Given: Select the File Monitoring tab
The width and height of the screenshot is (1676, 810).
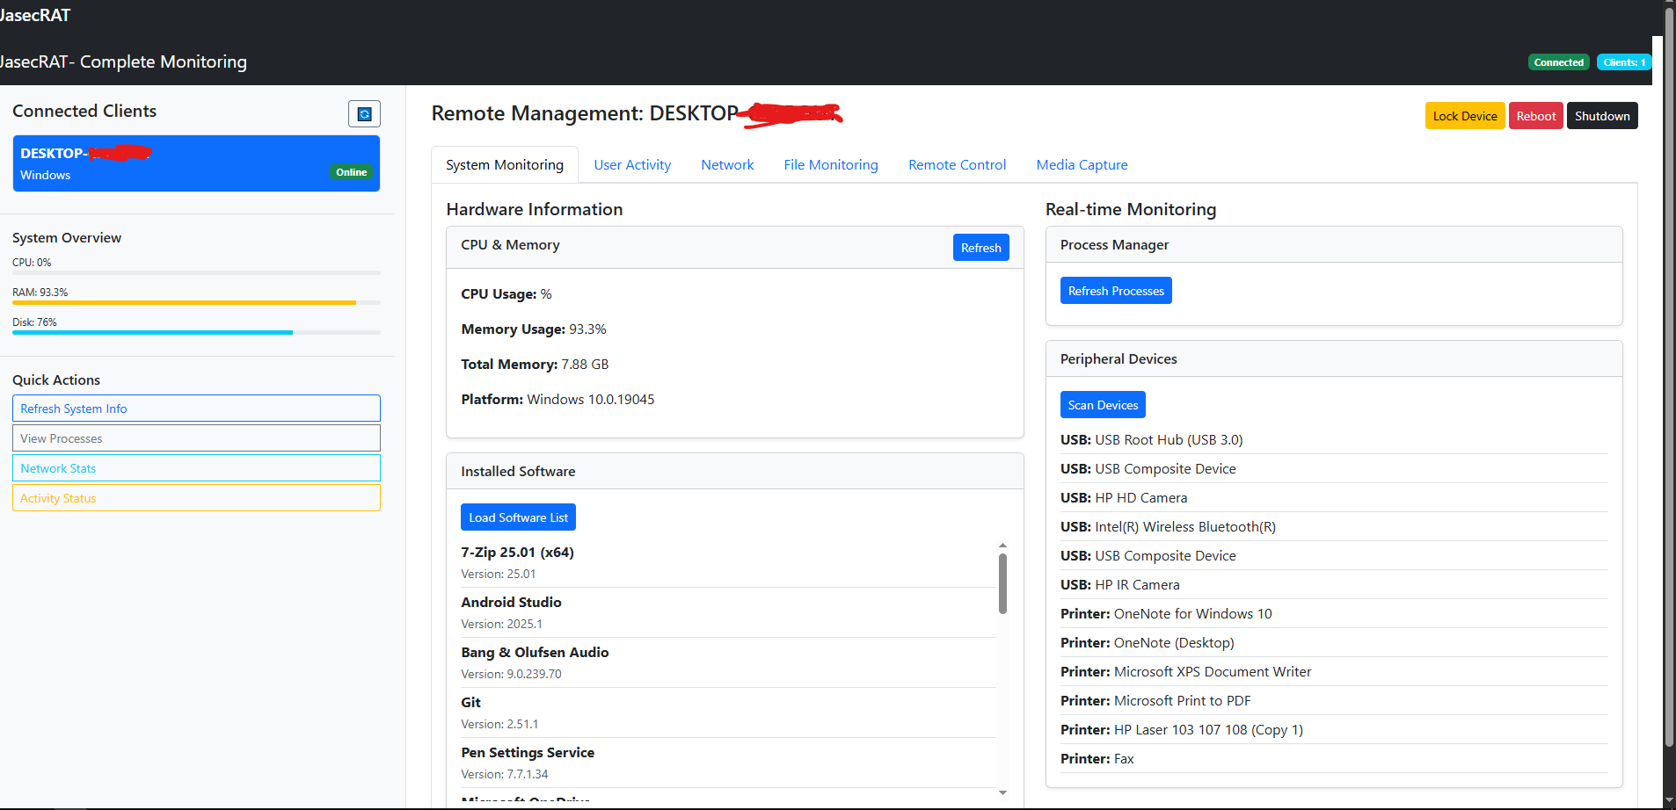Looking at the screenshot, I should (830, 164).
